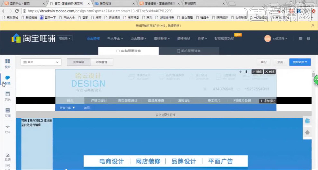Select the 页面装修 menu item
Viewport: 318px width, 170px height.
click(x=93, y=38)
